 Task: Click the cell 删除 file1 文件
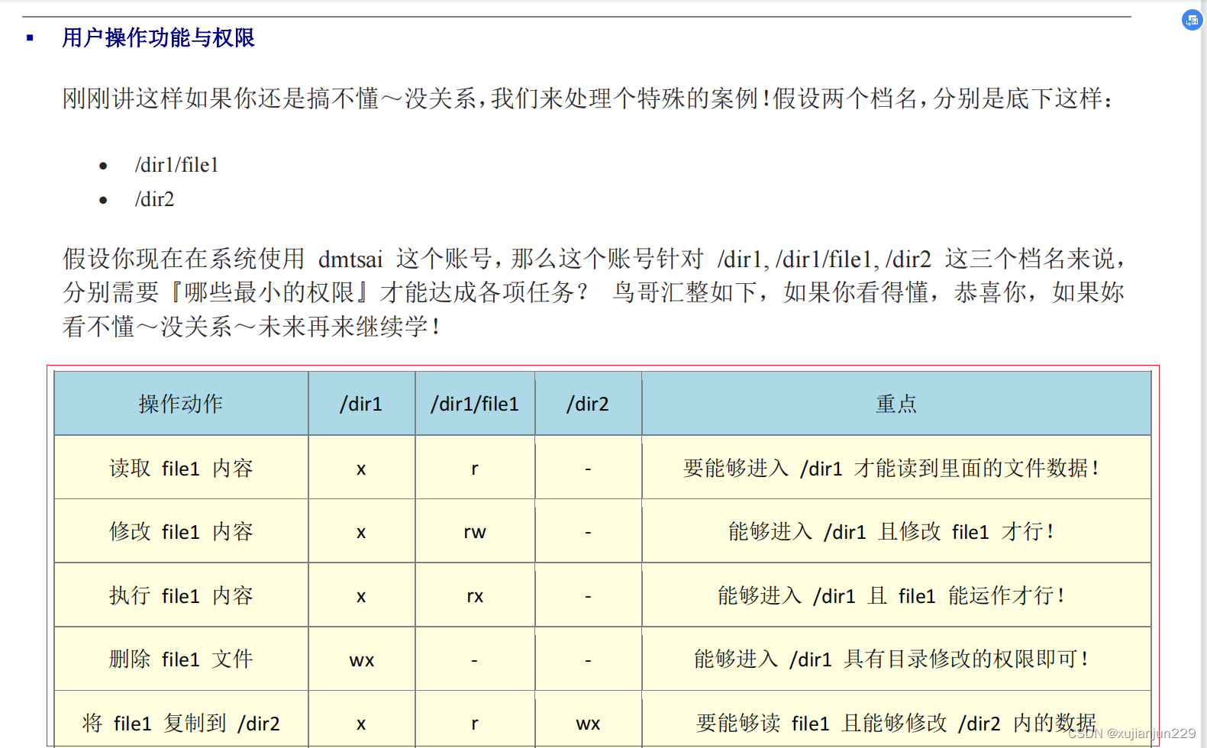coord(181,659)
